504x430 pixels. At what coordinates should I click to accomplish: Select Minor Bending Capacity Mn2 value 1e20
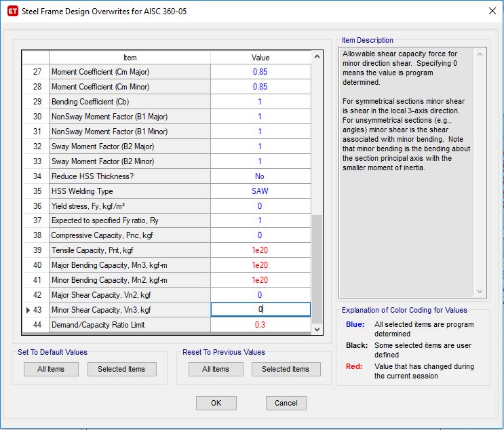coord(260,280)
